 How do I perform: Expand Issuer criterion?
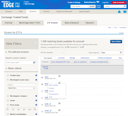coord(8,101)
